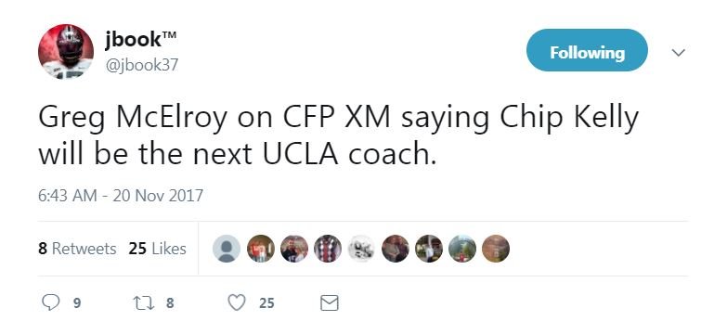Screen dimensions: 727x334
Task: Click the second liker avatar thumbnail
Action: (260, 249)
